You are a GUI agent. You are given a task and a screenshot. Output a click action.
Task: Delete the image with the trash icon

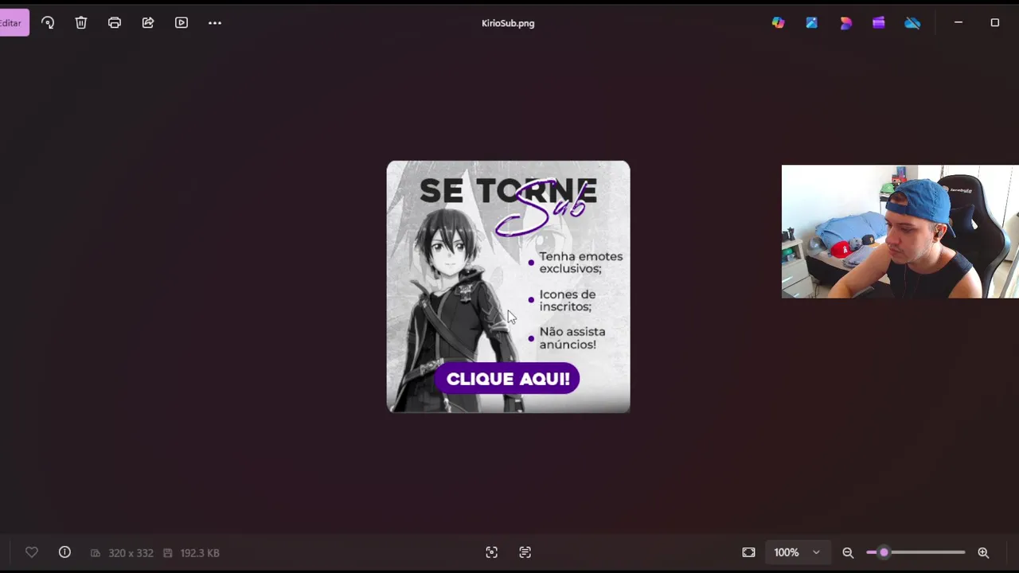coord(81,23)
